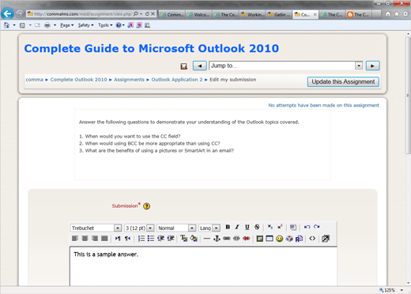Create an anchor in the editor
The image size is (411, 294).
[217, 239]
